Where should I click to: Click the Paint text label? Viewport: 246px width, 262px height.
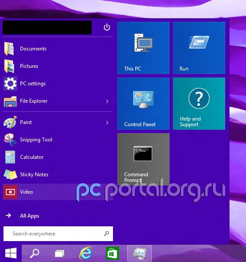(x=26, y=122)
